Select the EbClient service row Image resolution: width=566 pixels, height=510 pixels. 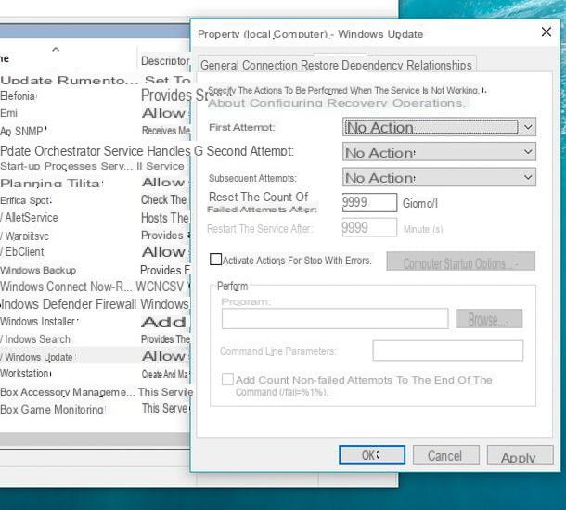pos(95,251)
